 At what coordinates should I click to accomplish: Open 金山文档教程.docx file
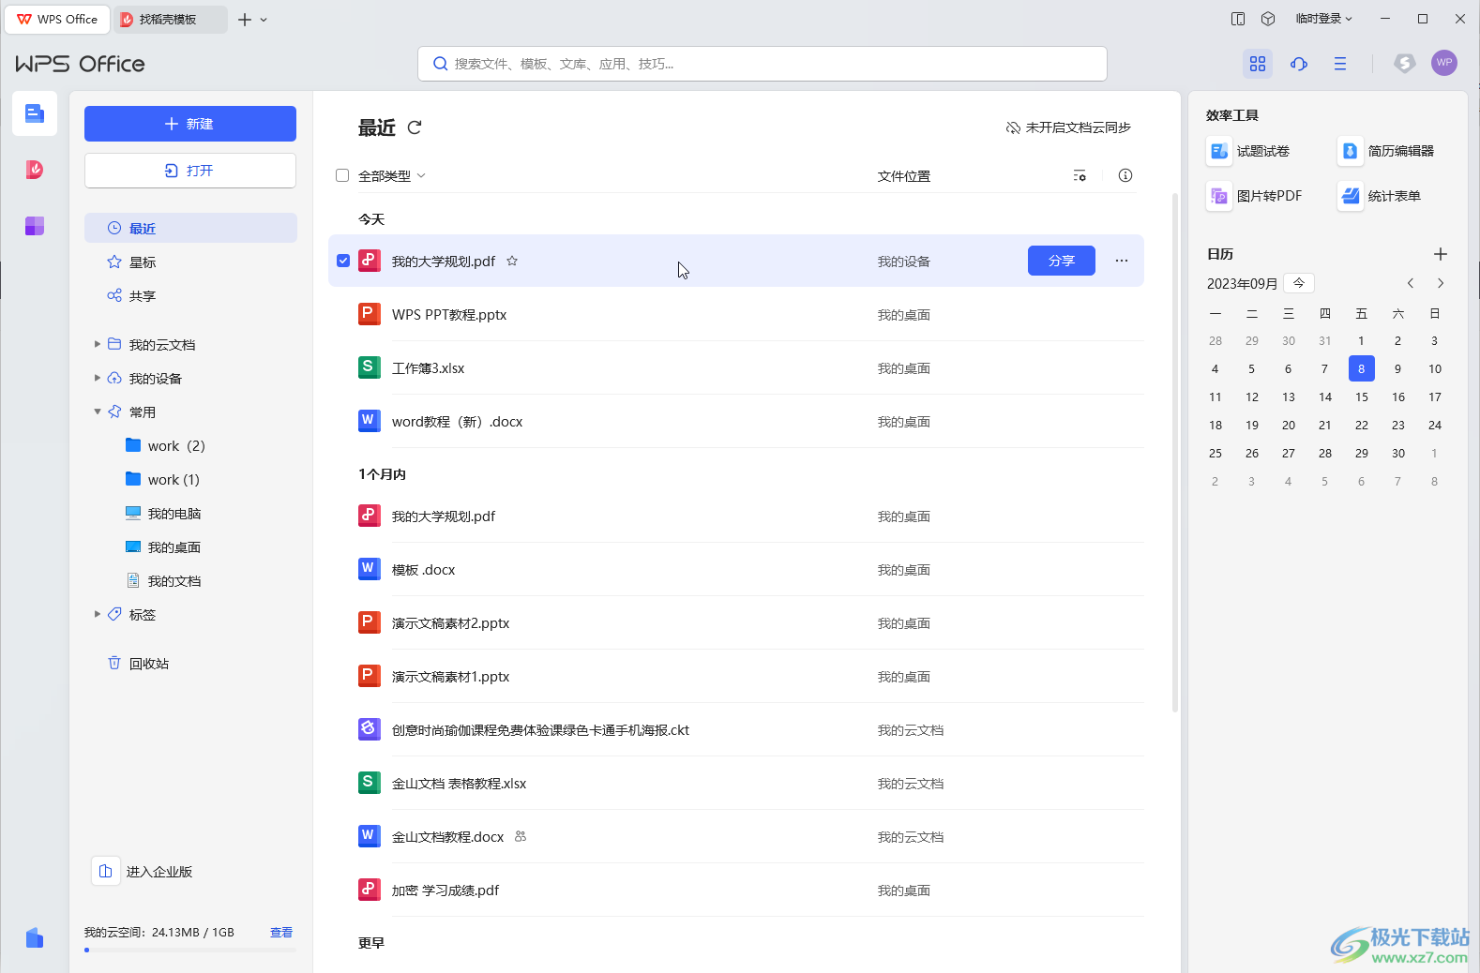(x=736, y=836)
